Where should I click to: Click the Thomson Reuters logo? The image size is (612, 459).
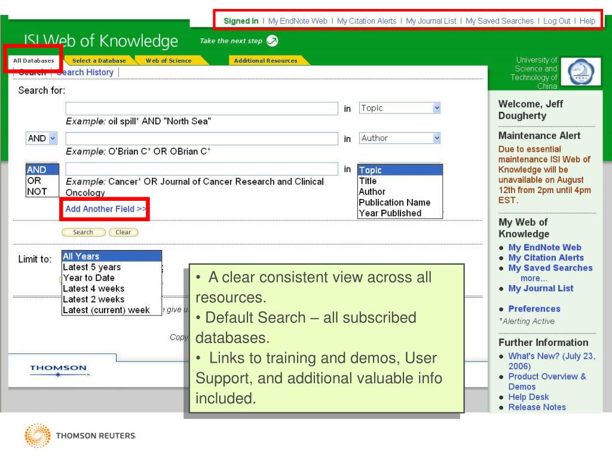(x=80, y=435)
